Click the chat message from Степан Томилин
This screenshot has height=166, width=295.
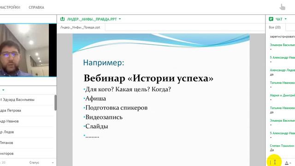point(282,148)
